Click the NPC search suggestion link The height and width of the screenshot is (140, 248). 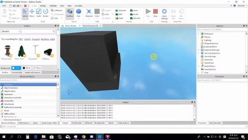(21, 39)
